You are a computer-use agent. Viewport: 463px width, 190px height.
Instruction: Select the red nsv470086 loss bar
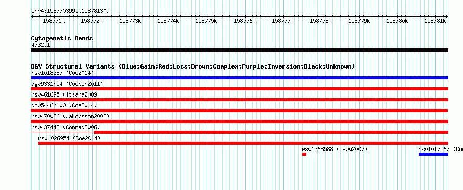click(x=239, y=121)
